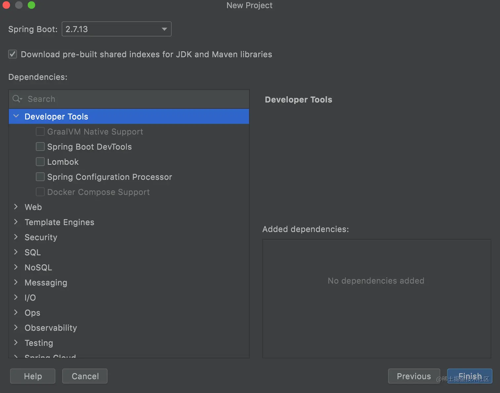
Task: Uncheck Download pre-built shared indexes
Action: [13, 54]
